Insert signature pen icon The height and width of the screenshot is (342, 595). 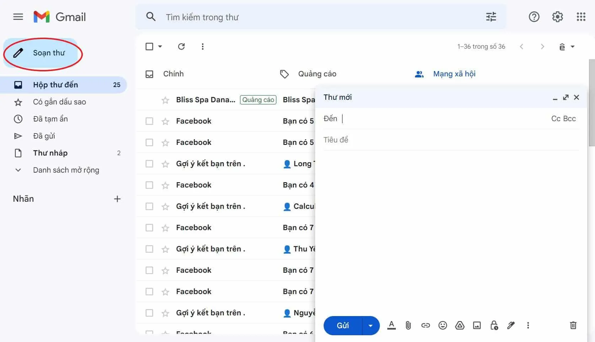(511, 325)
